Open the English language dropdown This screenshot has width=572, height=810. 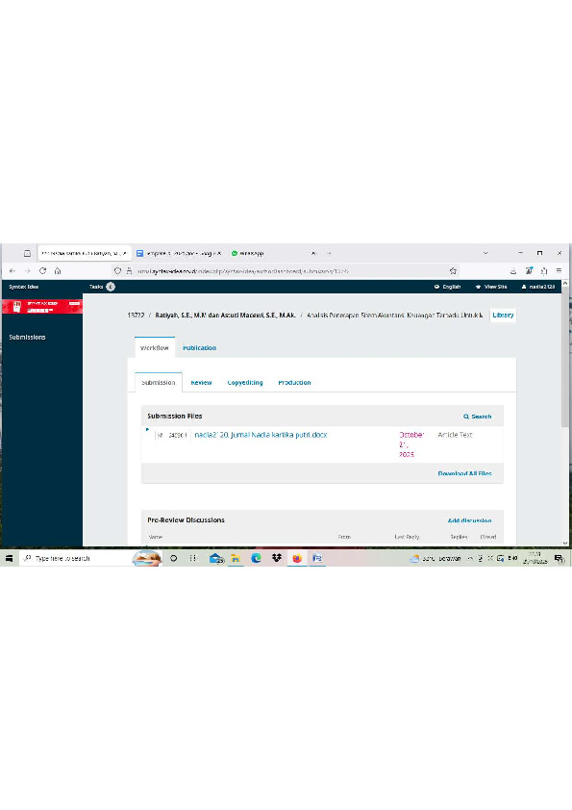pyautogui.click(x=448, y=287)
